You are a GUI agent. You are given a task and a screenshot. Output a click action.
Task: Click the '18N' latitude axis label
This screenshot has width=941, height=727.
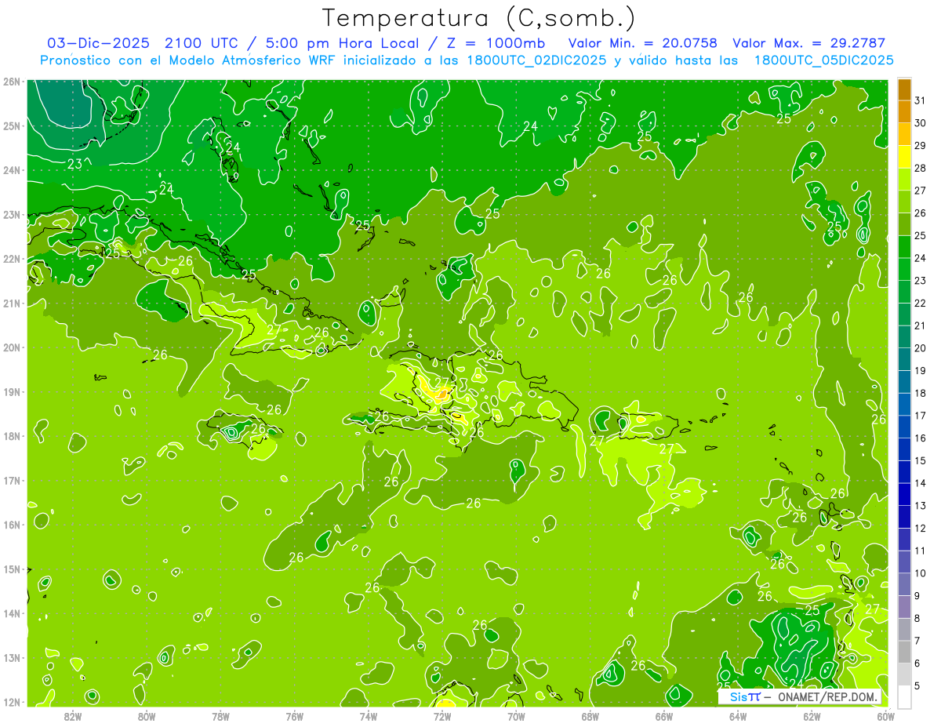tap(11, 436)
